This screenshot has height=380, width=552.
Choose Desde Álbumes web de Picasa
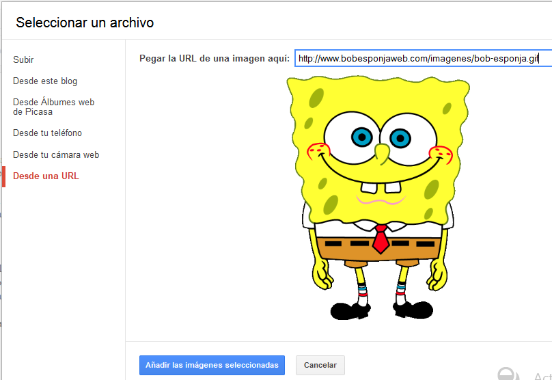tap(53, 107)
